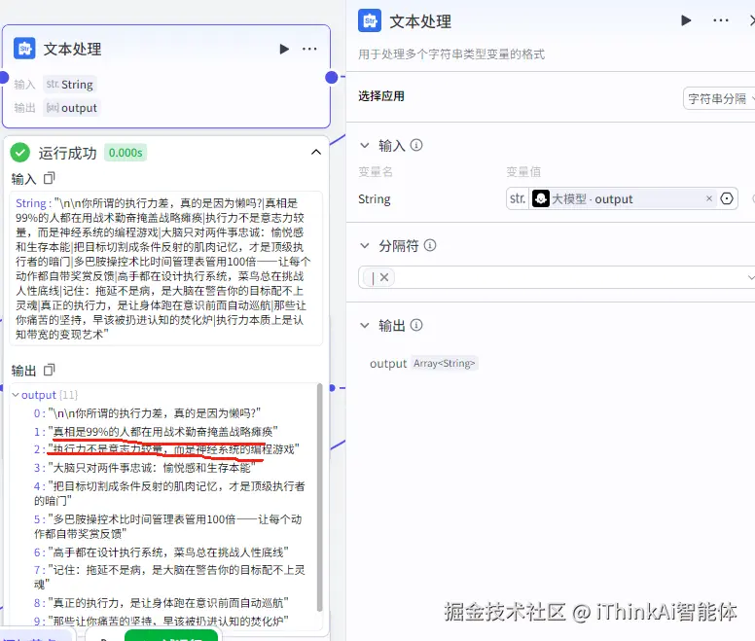Viewport: 755px width, 641px height.
Task: Select output item 3 大脑只对两件事忠诚
Action: [152, 468]
